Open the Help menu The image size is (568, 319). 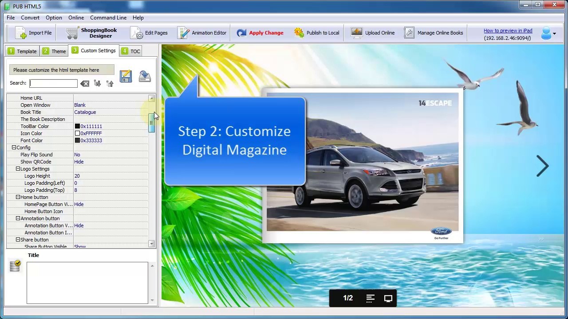[138, 18]
